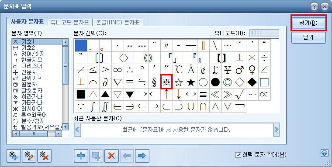Click the help question mark in title bar

(x=315, y=7)
